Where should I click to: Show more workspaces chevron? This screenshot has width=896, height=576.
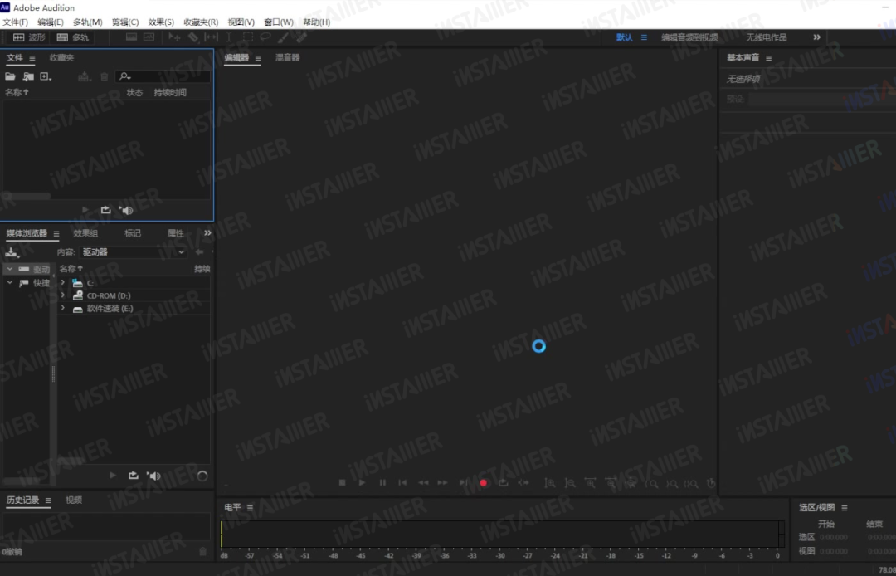point(817,37)
